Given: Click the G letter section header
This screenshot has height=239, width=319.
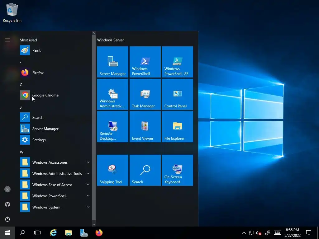Looking at the screenshot, I should click(21, 85).
